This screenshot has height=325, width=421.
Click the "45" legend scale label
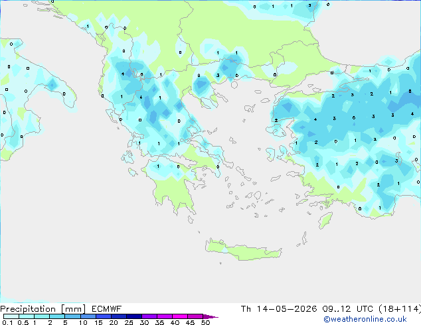pos(190,322)
